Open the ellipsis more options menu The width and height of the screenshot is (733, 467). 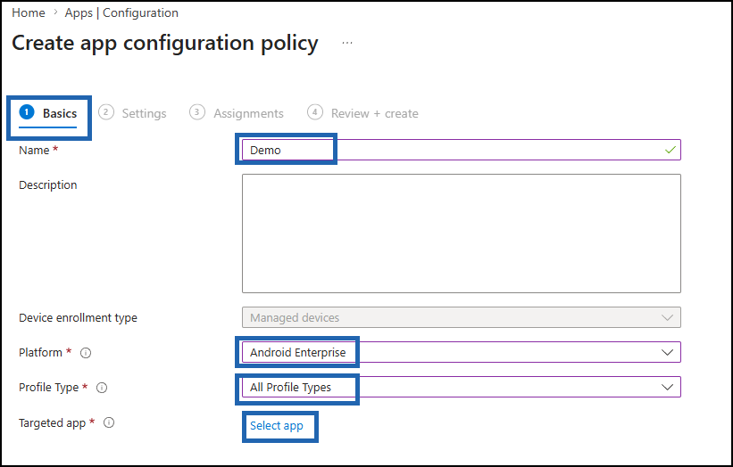pos(347,43)
